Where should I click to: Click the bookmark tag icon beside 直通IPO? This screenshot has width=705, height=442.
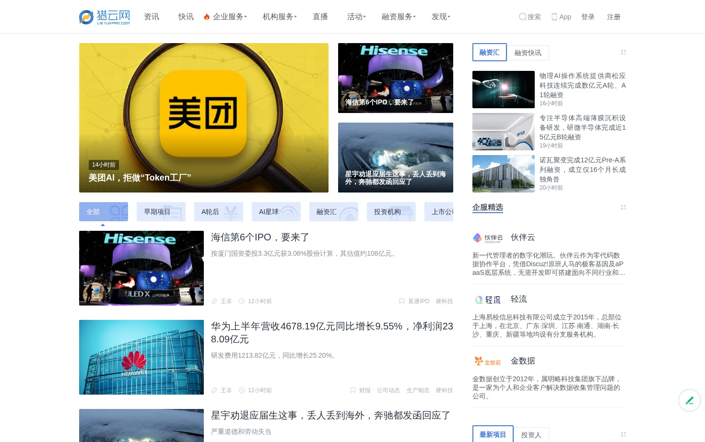402,301
